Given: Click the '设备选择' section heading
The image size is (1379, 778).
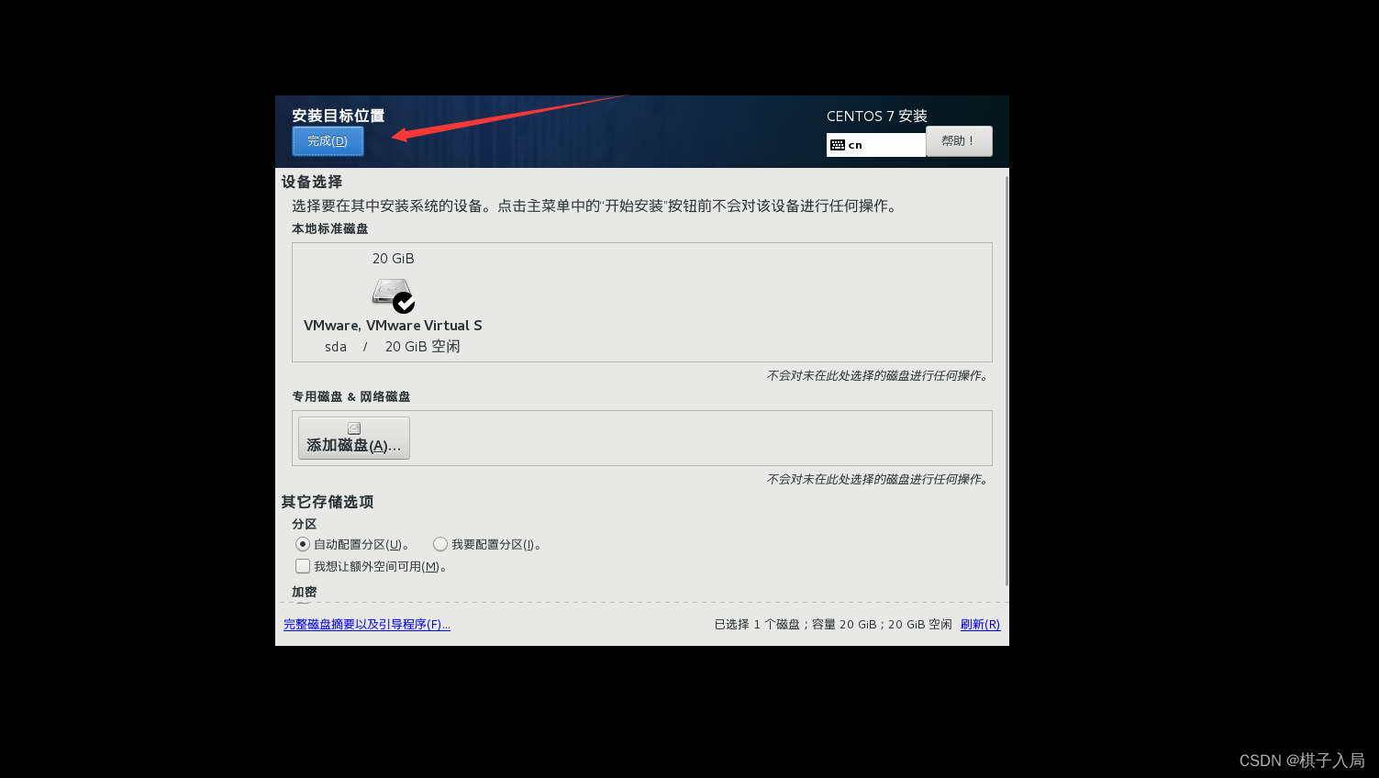Looking at the screenshot, I should coord(312,182).
